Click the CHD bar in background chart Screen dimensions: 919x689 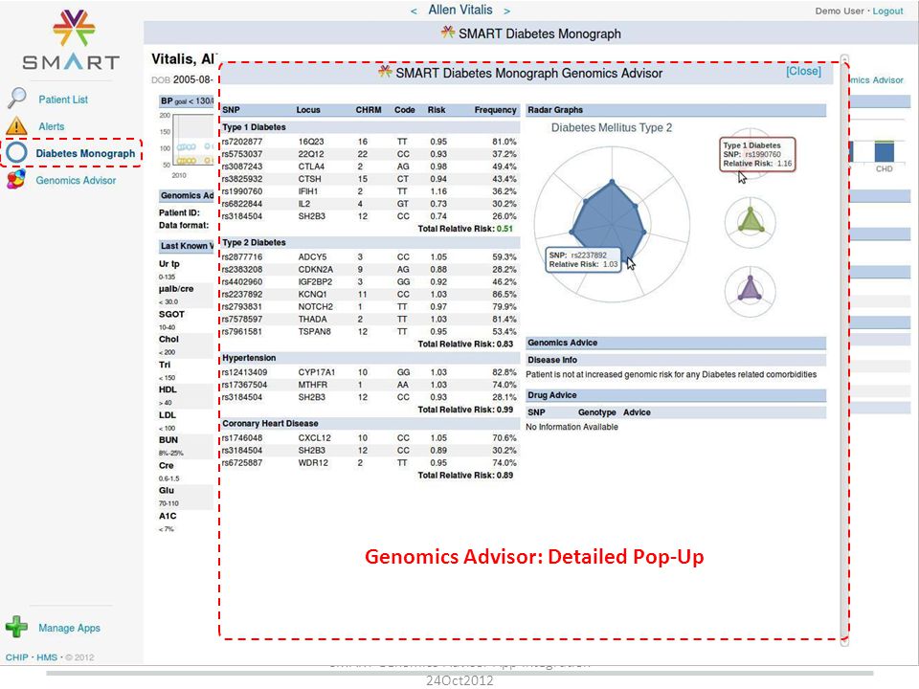[885, 151]
